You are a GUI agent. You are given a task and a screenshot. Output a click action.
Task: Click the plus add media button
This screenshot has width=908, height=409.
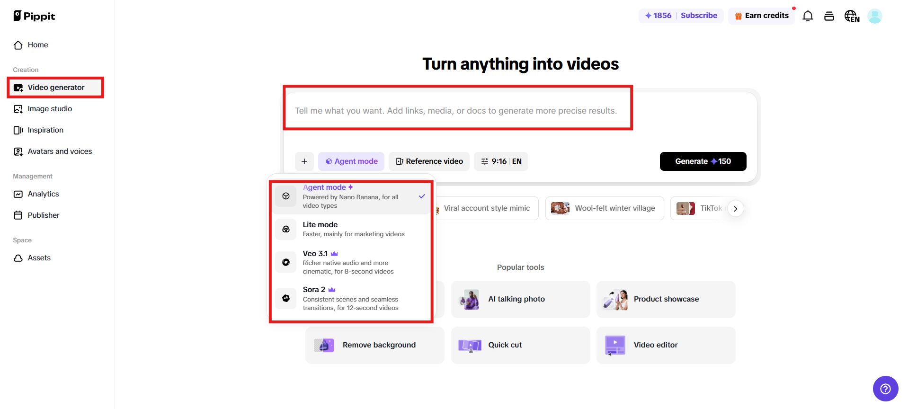(304, 161)
